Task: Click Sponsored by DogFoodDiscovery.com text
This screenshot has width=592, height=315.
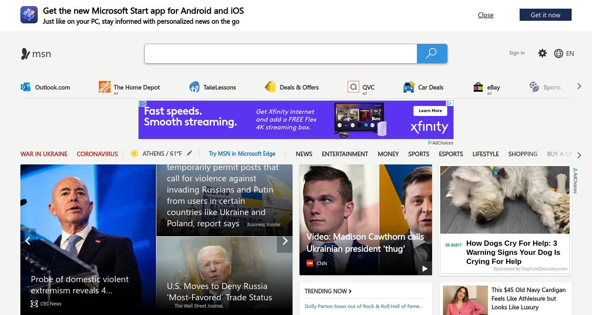Action: coord(530,269)
